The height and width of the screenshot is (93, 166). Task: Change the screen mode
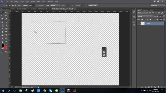click(6, 52)
